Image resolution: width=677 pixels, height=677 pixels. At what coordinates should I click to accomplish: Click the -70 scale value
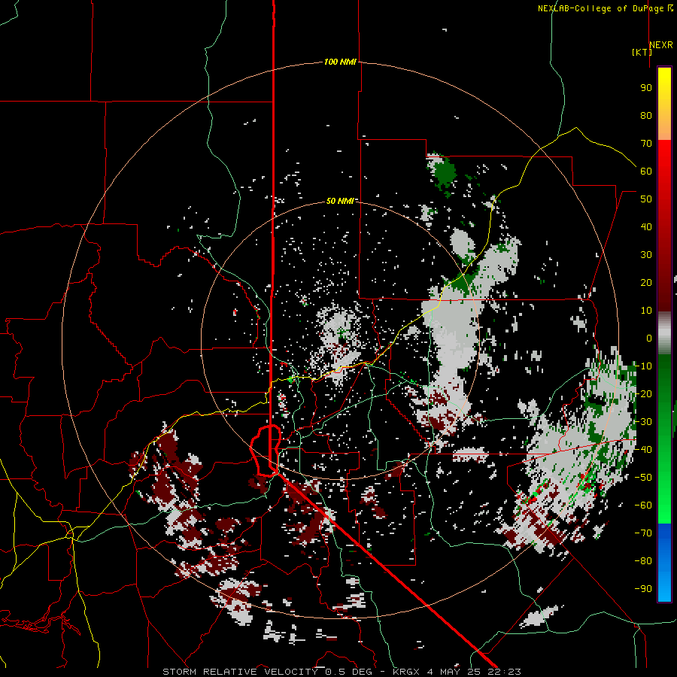point(643,533)
